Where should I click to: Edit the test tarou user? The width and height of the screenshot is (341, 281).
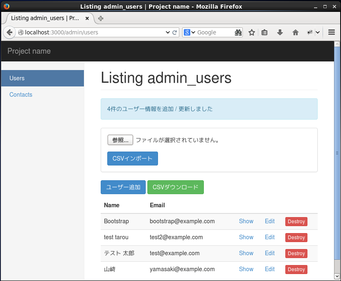270,237
